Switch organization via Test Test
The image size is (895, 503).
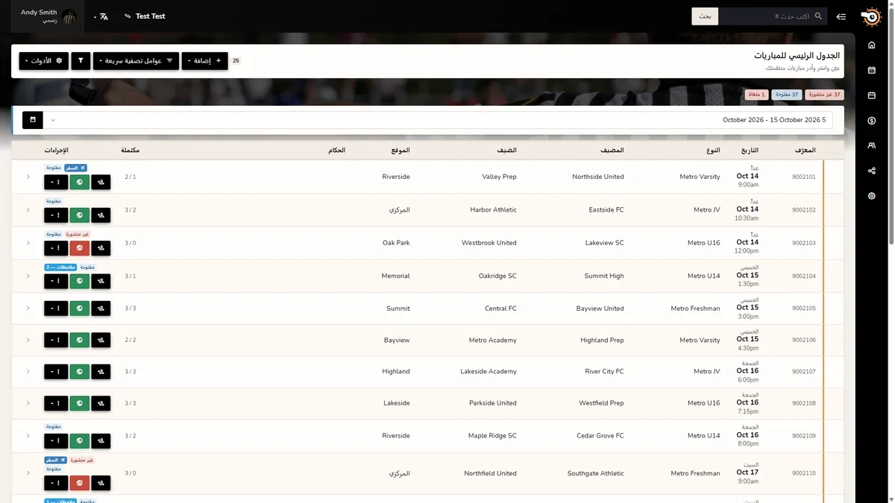coord(151,16)
